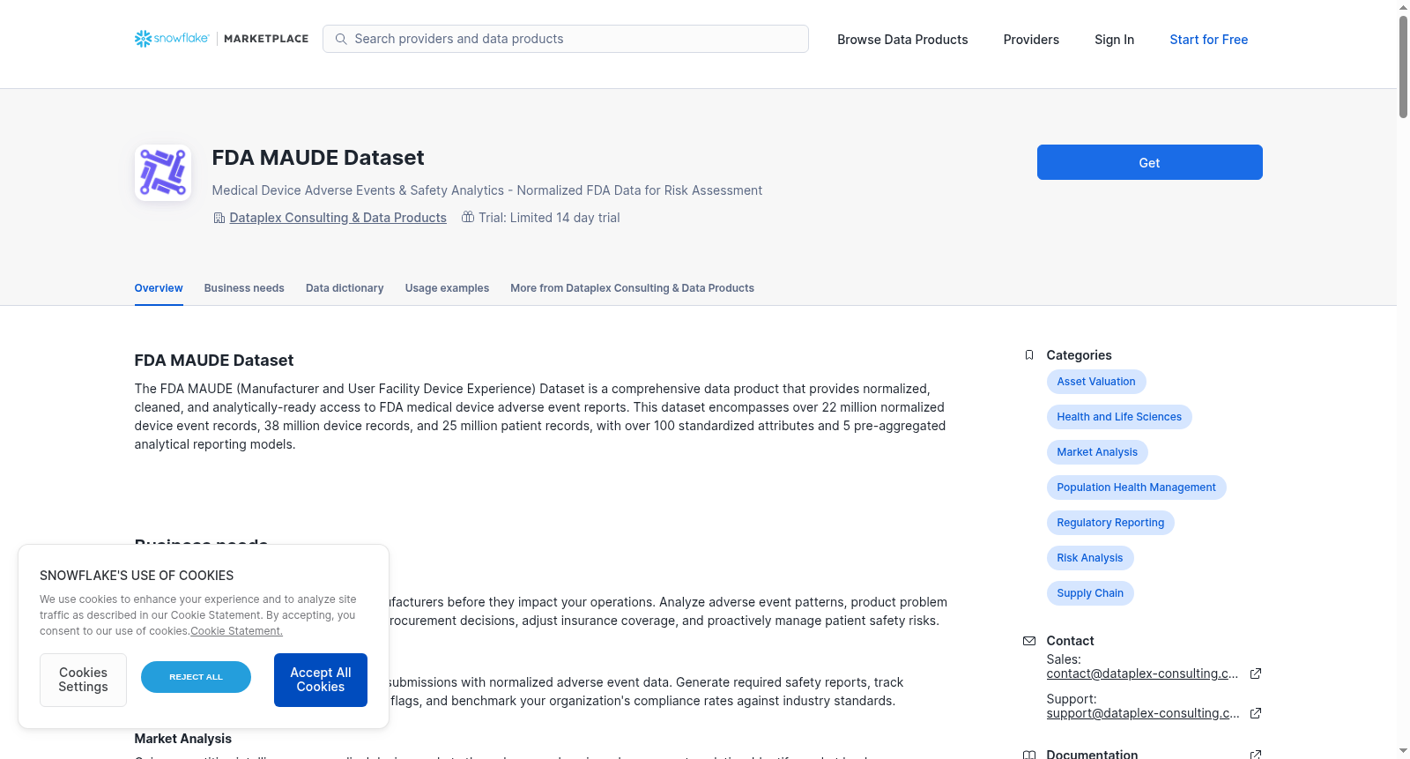Image resolution: width=1410 pixels, height=759 pixels.
Task: Click the page vertical scrollbar thumb
Action: (1404, 66)
